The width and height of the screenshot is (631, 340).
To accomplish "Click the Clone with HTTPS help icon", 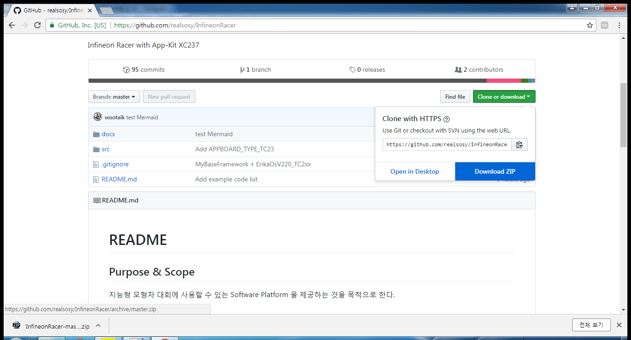I will 447,119.
